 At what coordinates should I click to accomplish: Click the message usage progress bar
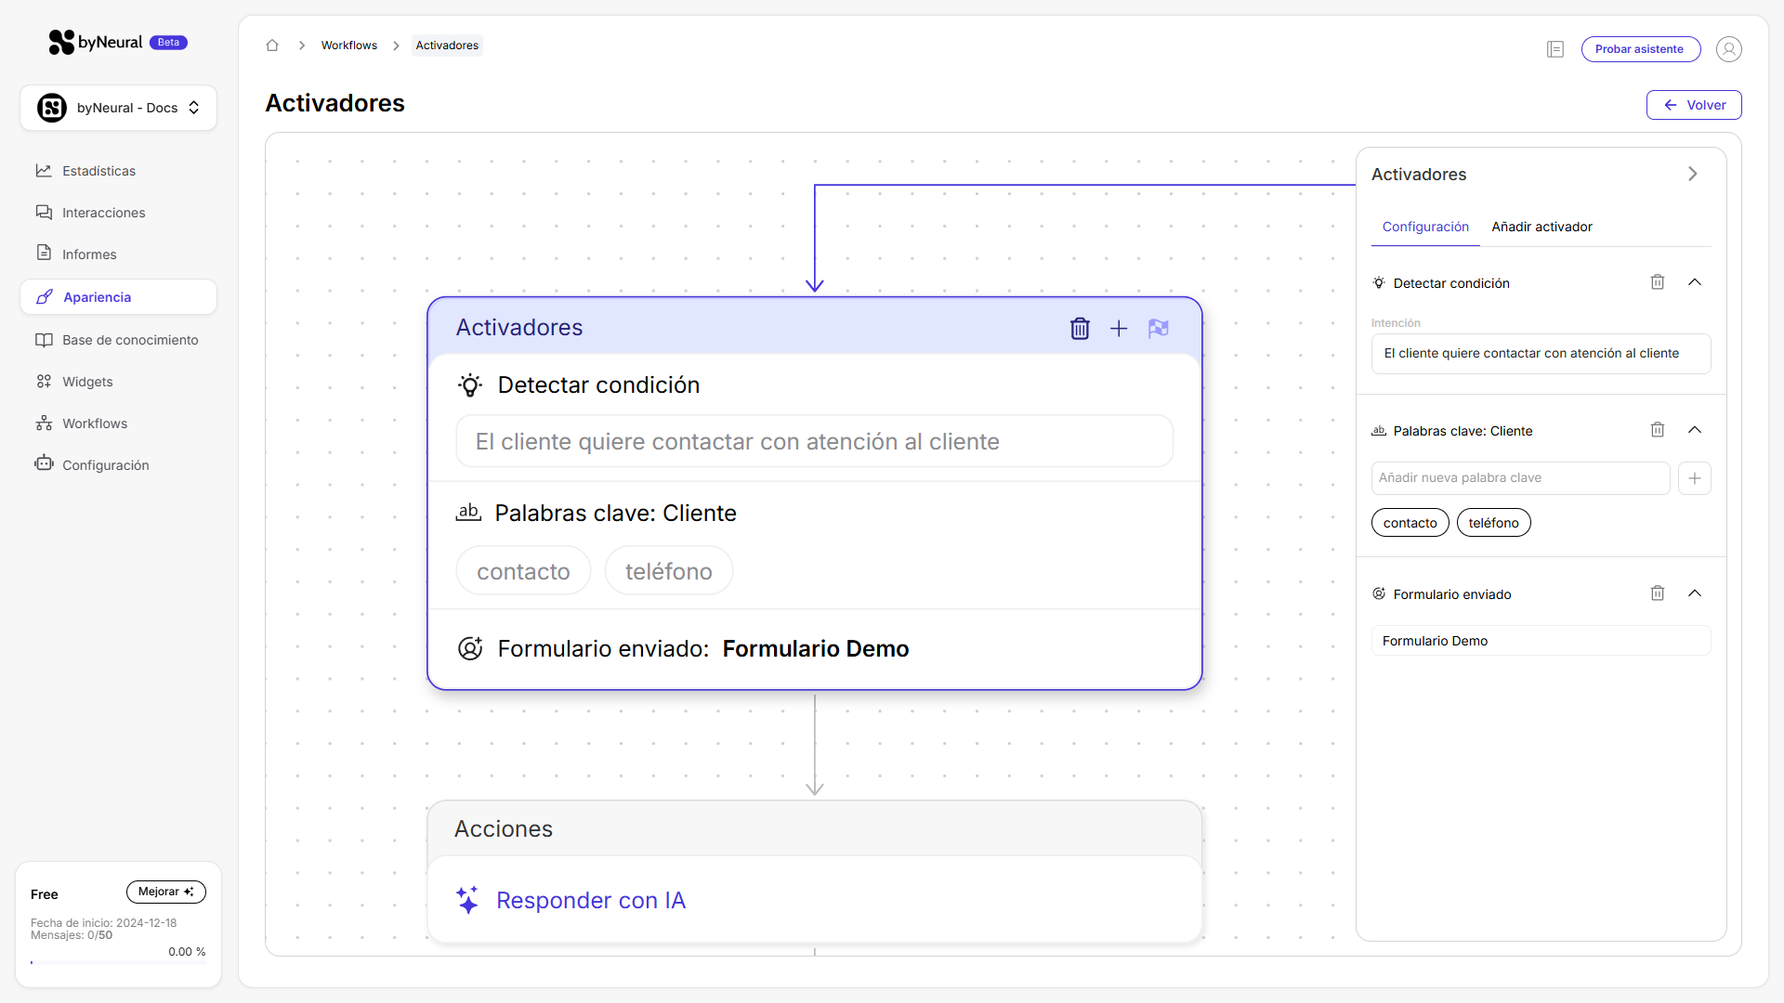coord(118,963)
